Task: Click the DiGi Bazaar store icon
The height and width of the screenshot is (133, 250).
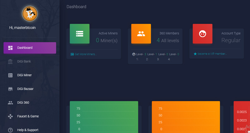Action: [10, 89]
